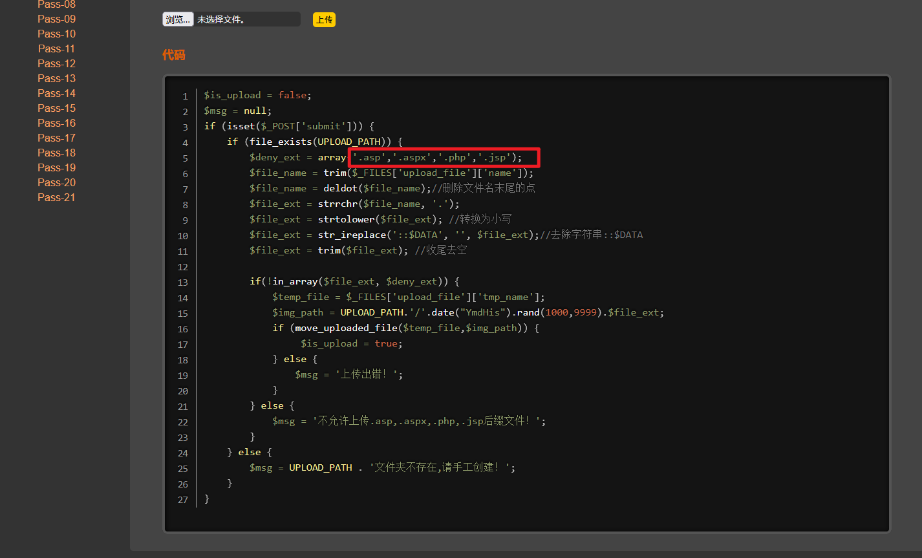922x558 pixels.
Task: Go to Pass-16 level
Action: click(x=56, y=123)
